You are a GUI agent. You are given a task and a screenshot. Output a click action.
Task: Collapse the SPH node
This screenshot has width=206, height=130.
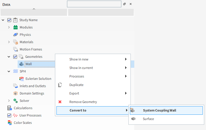coord(9,71)
